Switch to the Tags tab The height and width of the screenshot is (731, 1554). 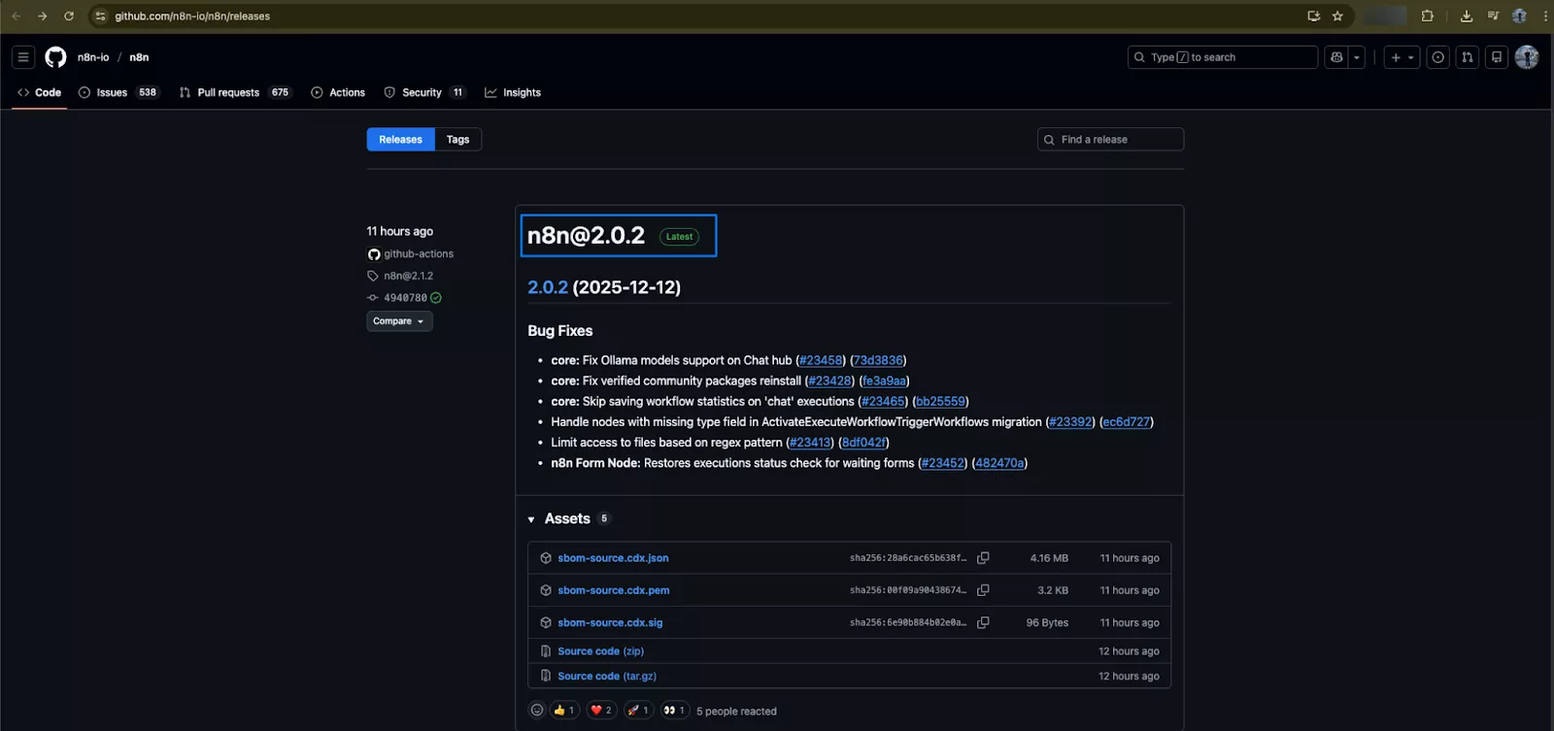457,140
